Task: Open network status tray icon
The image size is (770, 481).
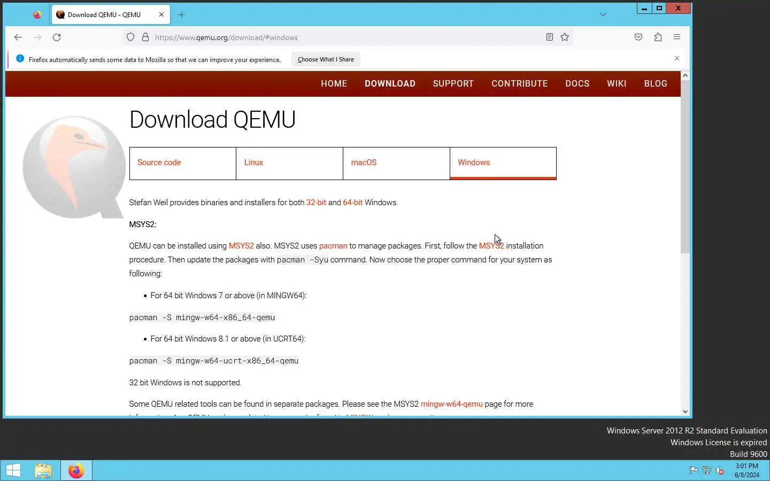Action: tap(707, 470)
